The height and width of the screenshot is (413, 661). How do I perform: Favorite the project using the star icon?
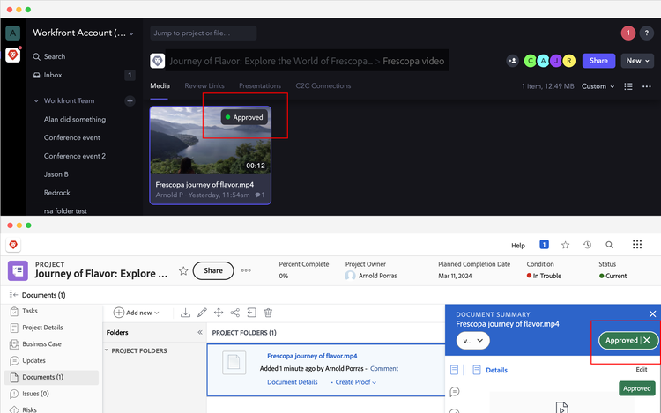[183, 270]
